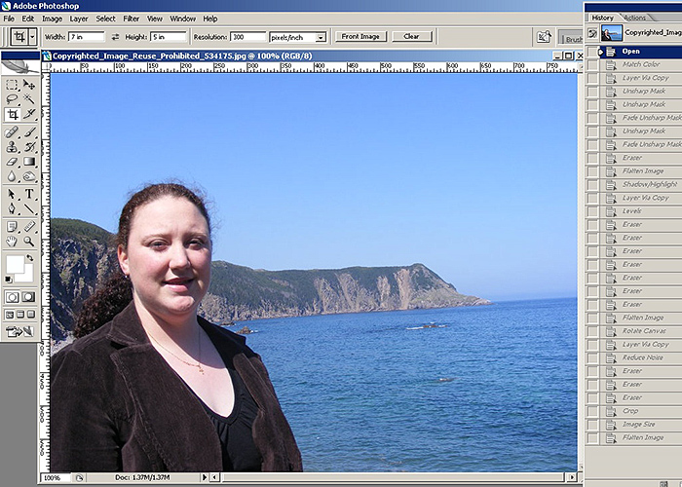Click the Resolution input field

click(x=247, y=37)
